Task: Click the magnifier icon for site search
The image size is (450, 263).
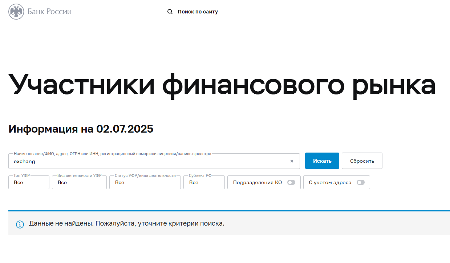Action: click(x=170, y=12)
